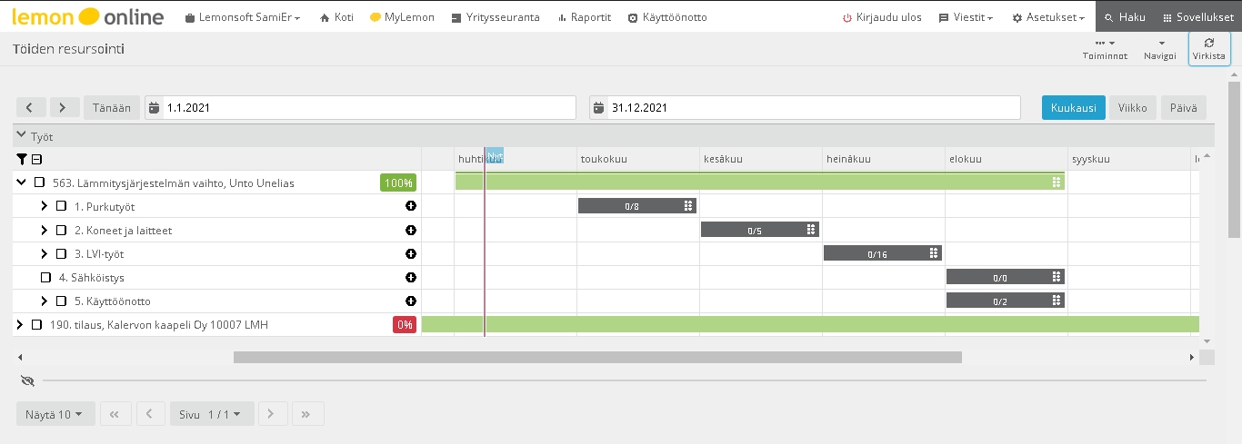Open the Asetukset settings menu

pyautogui.click(x=1049, y=17)
